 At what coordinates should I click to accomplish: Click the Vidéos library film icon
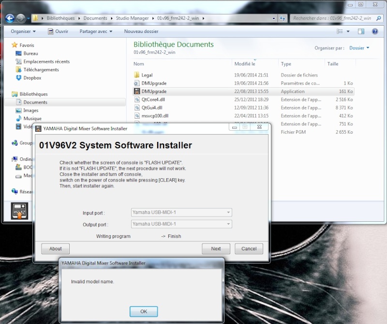tap(18, 126)
